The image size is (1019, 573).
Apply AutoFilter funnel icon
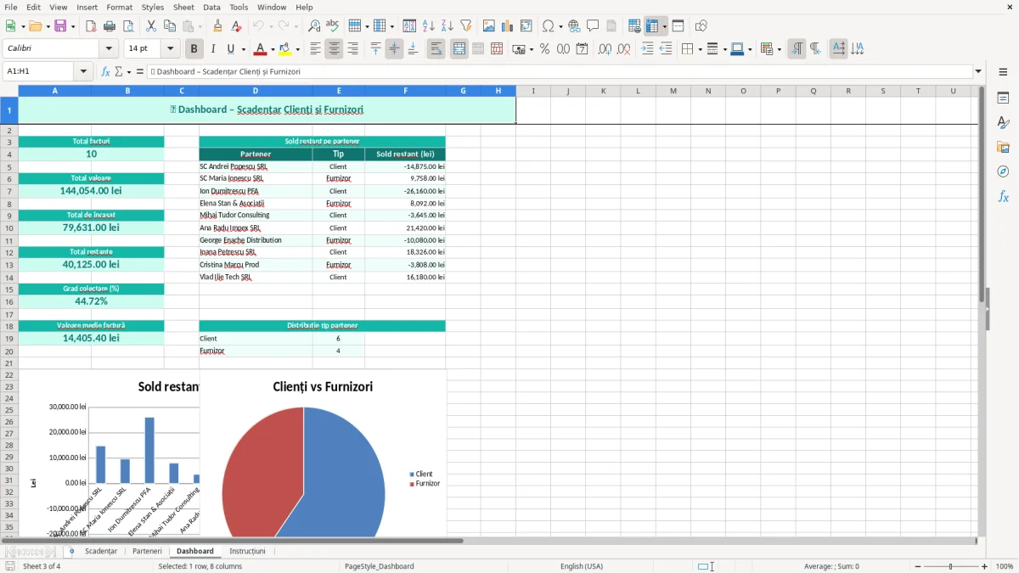click(x=466, y=26)
